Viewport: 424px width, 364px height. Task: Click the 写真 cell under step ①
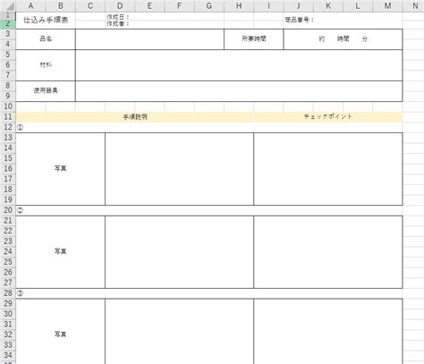pyautogui.click(x=61, y=169)
